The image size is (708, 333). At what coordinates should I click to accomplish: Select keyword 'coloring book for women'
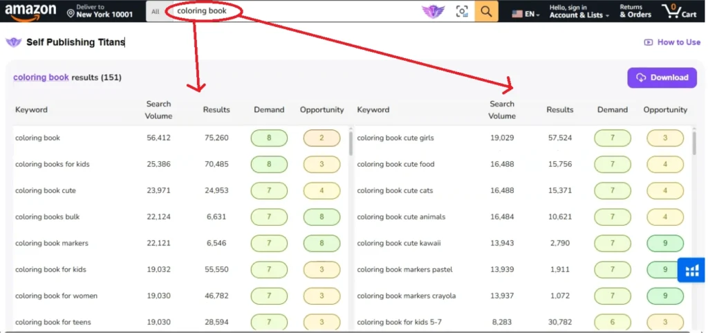(56, 296)
